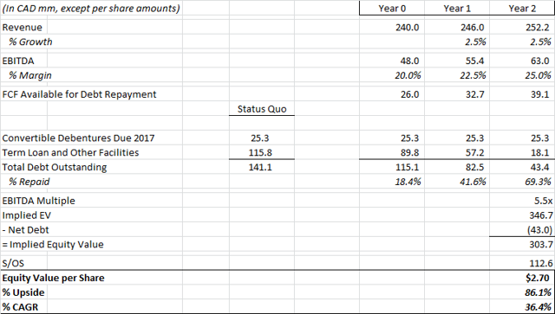Select the EBITDA Multiple label

[38, 201]
